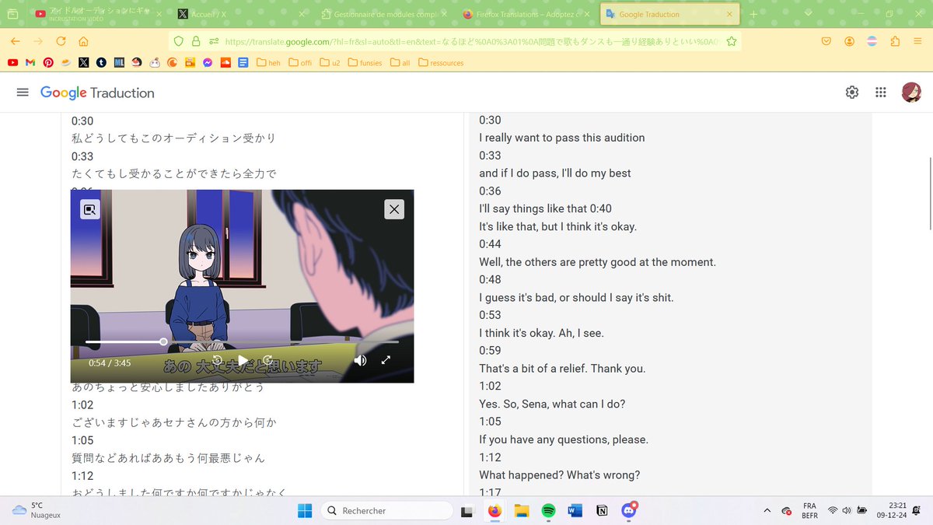Expand the ressources bookmarks folder
Image resolution: width=933 pixels, height=525 pixels.
click(440, 62)
